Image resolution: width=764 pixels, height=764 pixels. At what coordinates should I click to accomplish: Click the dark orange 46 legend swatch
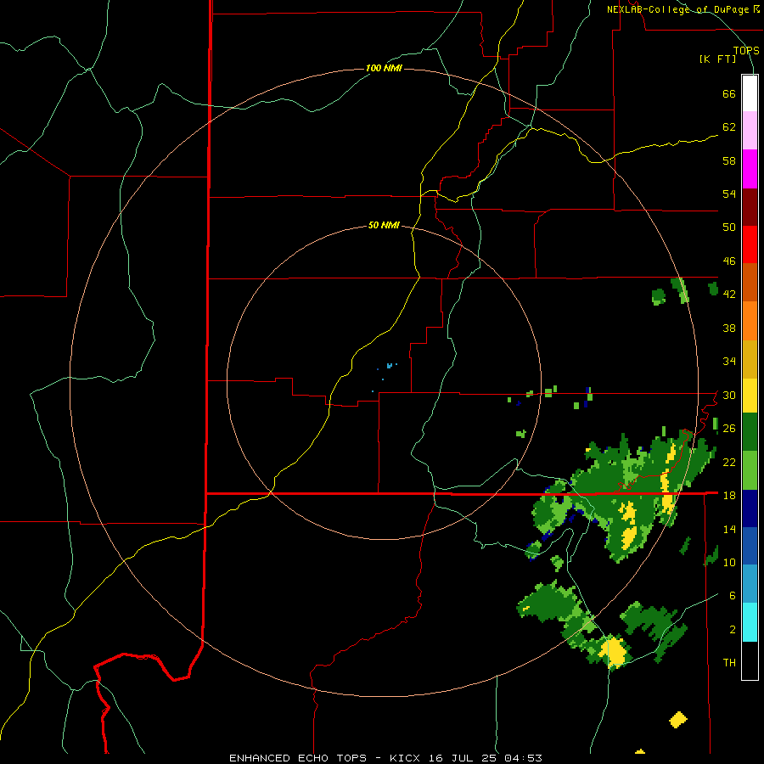point(750,282)
